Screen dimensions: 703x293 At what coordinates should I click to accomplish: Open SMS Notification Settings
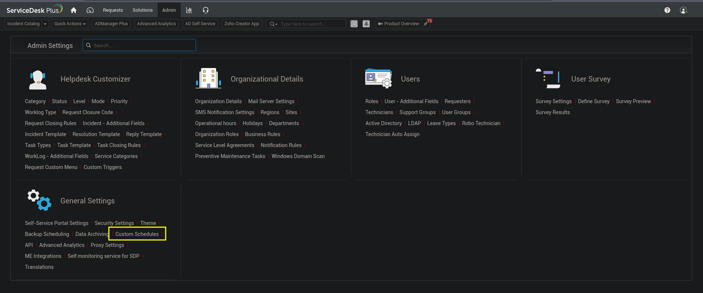coord(225,112)
